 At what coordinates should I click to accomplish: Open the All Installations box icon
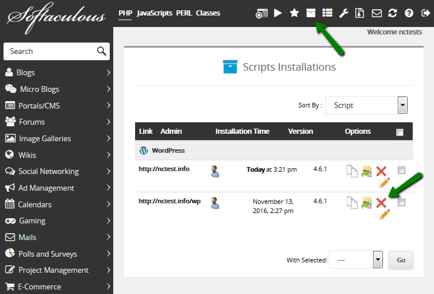311,13
